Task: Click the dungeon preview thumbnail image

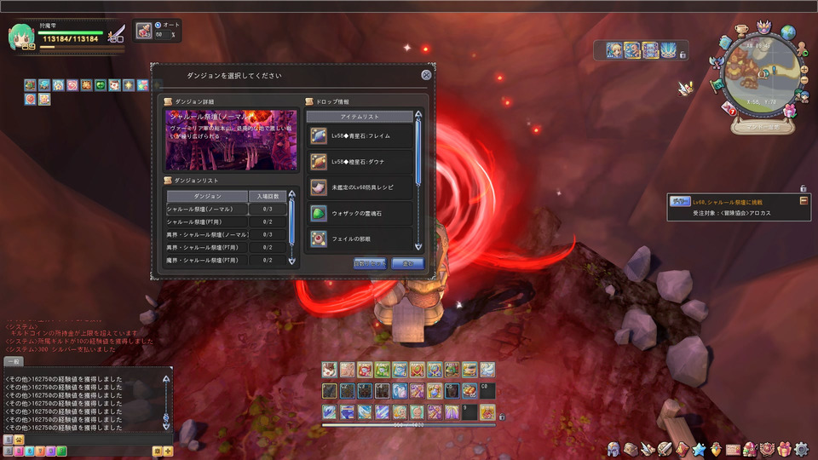Action: point(231,140)
